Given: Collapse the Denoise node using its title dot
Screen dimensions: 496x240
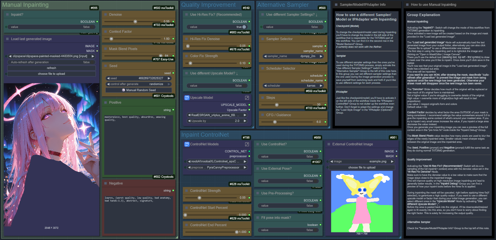Looking at the screenshot, I should (x=105, y=14).
